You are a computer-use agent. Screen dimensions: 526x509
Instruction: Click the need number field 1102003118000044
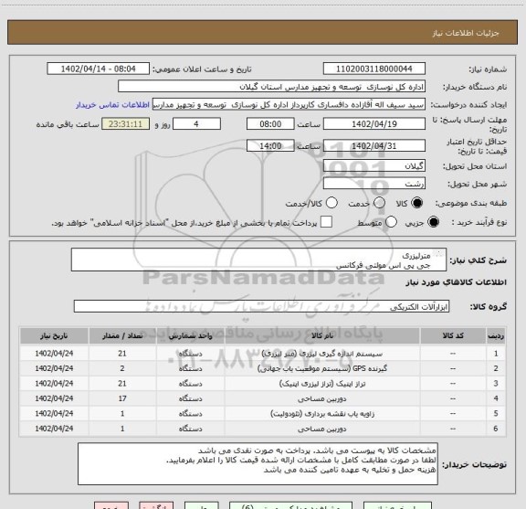tap(374, 69)
